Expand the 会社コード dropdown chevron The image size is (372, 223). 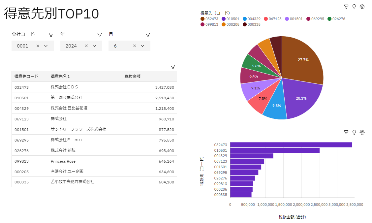coord(46,46)
